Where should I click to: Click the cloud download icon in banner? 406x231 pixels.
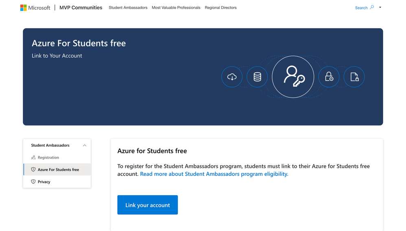click(232, 77)
